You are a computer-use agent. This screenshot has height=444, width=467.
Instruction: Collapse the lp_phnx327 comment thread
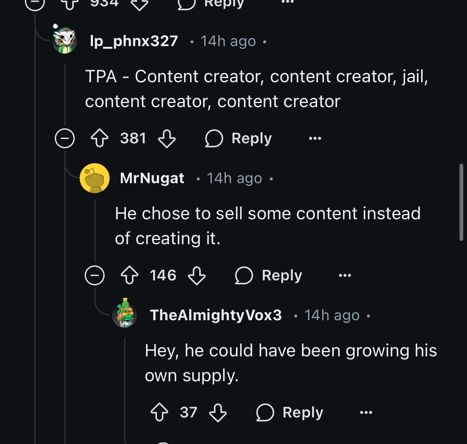click(65, 138)
